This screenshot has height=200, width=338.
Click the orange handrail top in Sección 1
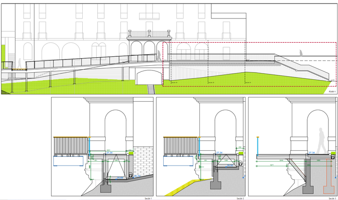click(x=70, y=137)
